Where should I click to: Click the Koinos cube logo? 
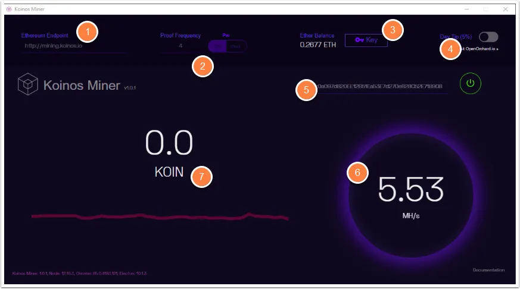tap(28, 84)
